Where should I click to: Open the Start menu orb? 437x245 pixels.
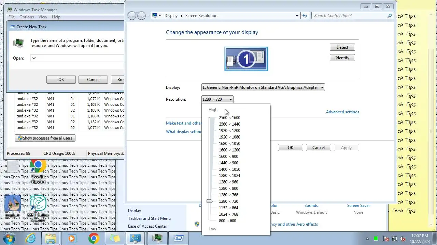(10, 238)
